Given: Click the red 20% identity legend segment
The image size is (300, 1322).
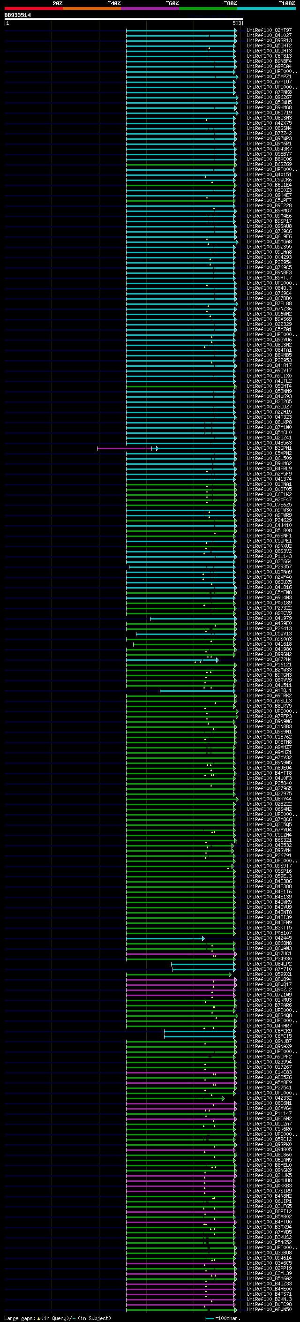Looking at the screenshot, I should pos(33,8).
